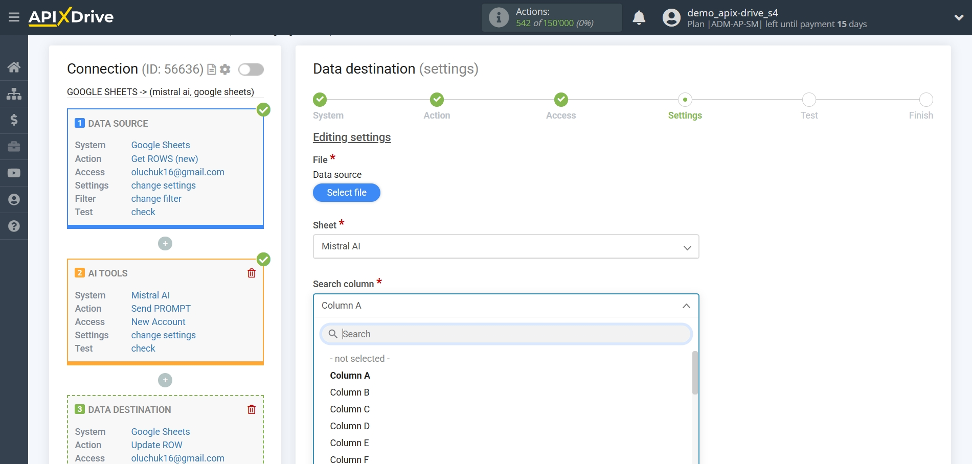Click the help question mark icon
This screenshot has width=972, height=464.
point(14,226)
